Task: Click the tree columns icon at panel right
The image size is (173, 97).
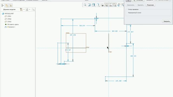Action: (x=33, y=9)
